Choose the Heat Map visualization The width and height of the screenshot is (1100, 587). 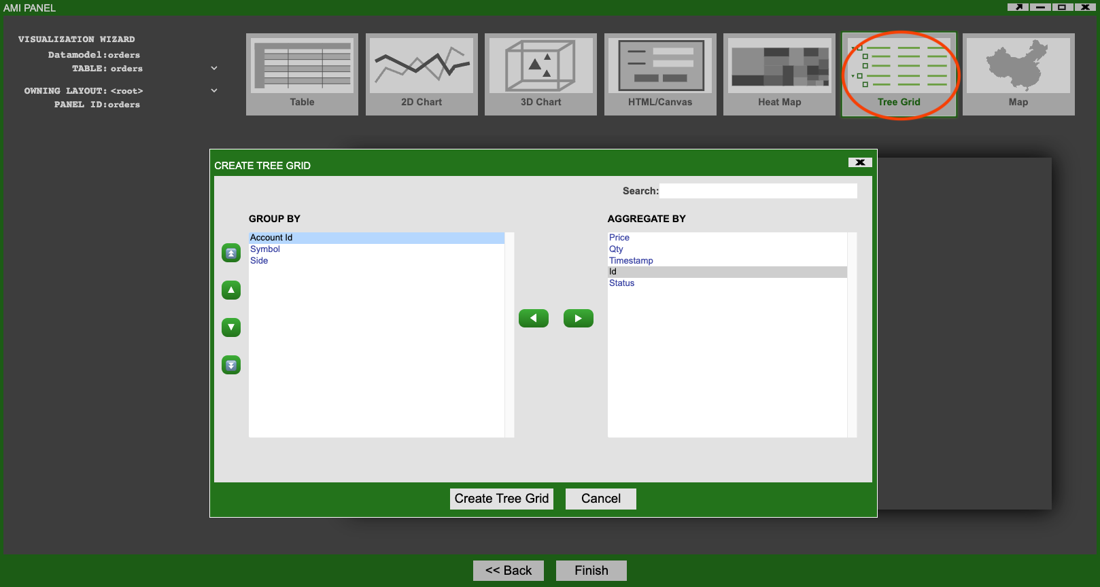779,74
